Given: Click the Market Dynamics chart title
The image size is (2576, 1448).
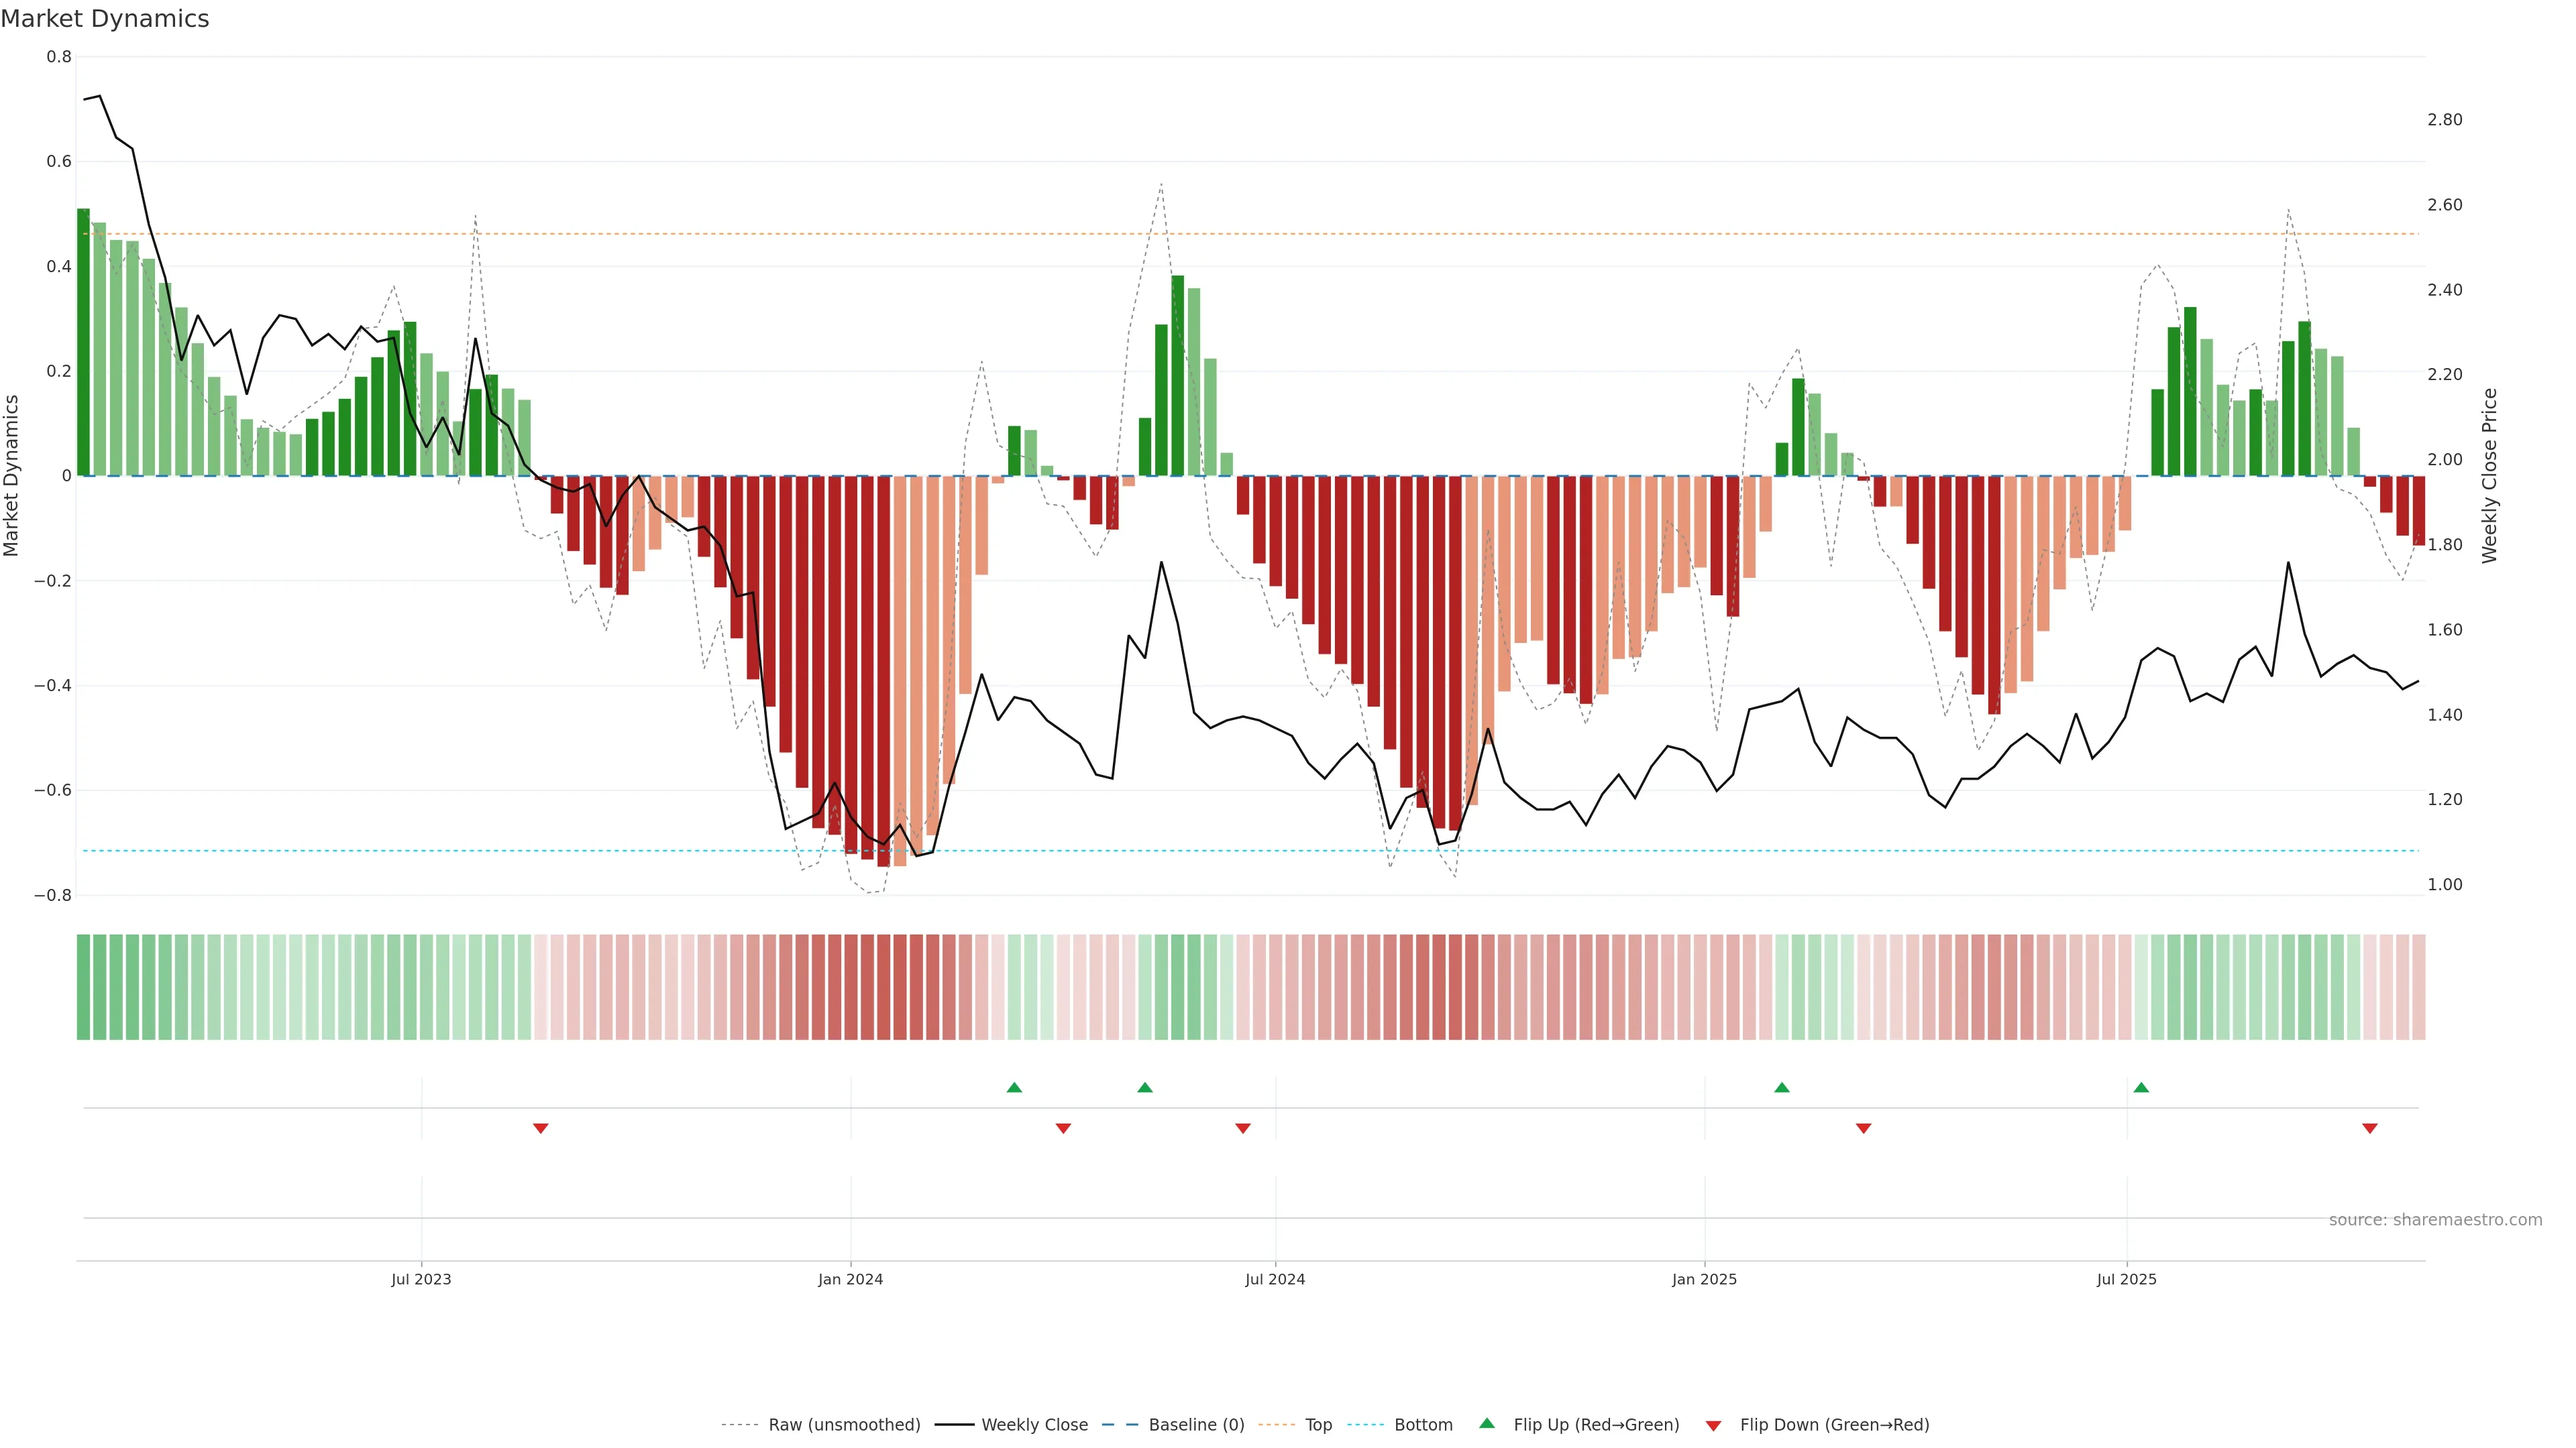Looking at the screenshot, I should [x=105, y=19].
